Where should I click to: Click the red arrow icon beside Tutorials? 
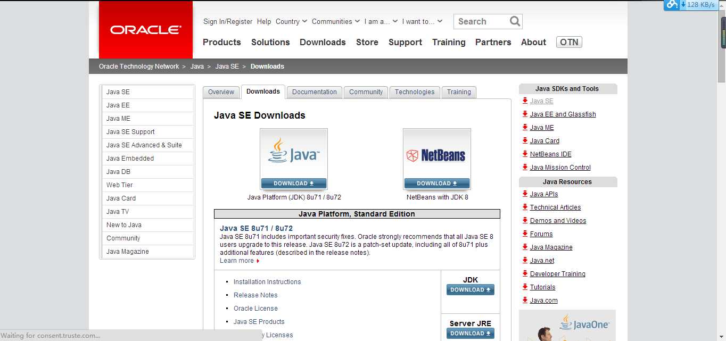(525, 287)
